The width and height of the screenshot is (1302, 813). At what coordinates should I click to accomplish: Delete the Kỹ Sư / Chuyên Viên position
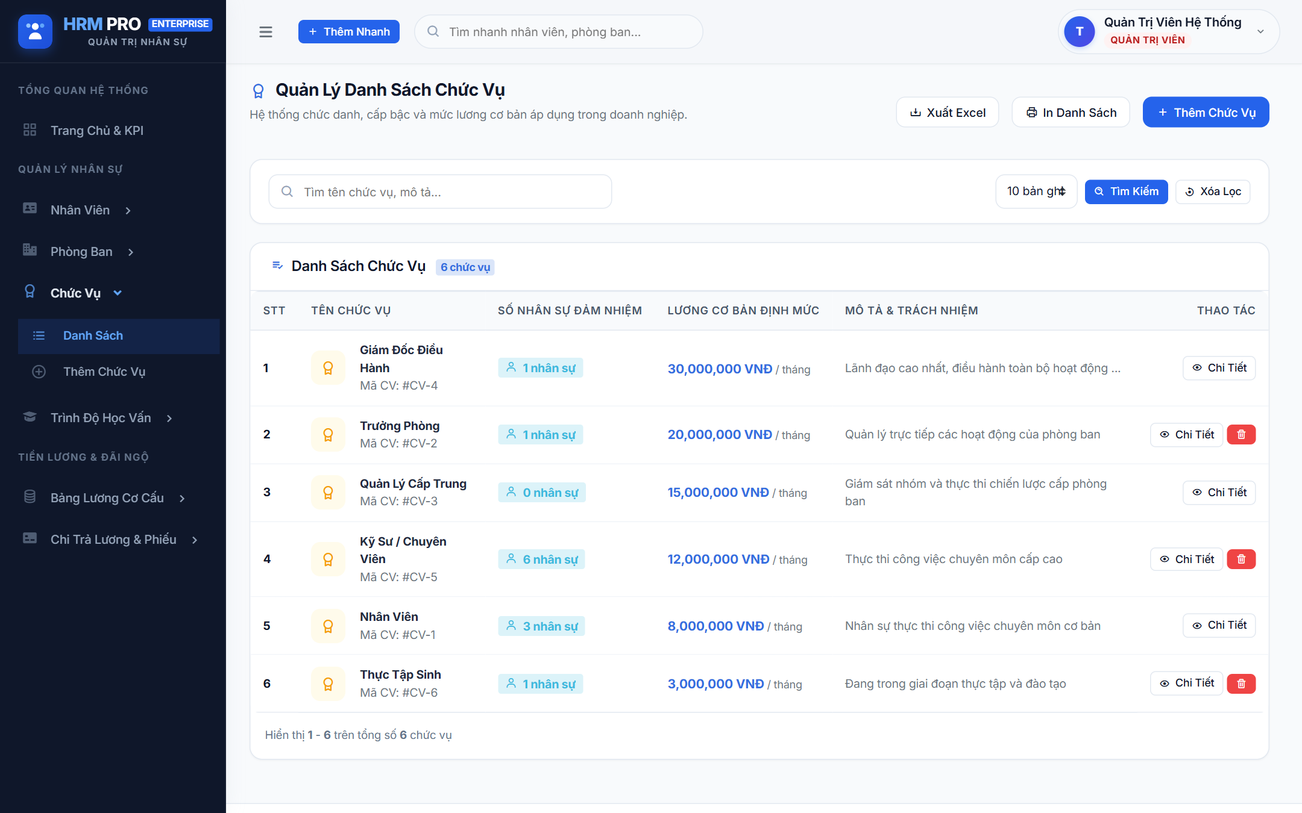click(x=1241, y=559)
